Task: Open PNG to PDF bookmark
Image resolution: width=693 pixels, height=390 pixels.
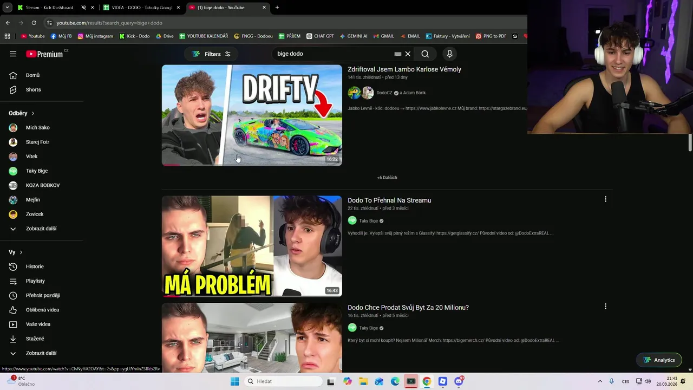Action: (491, 36)
